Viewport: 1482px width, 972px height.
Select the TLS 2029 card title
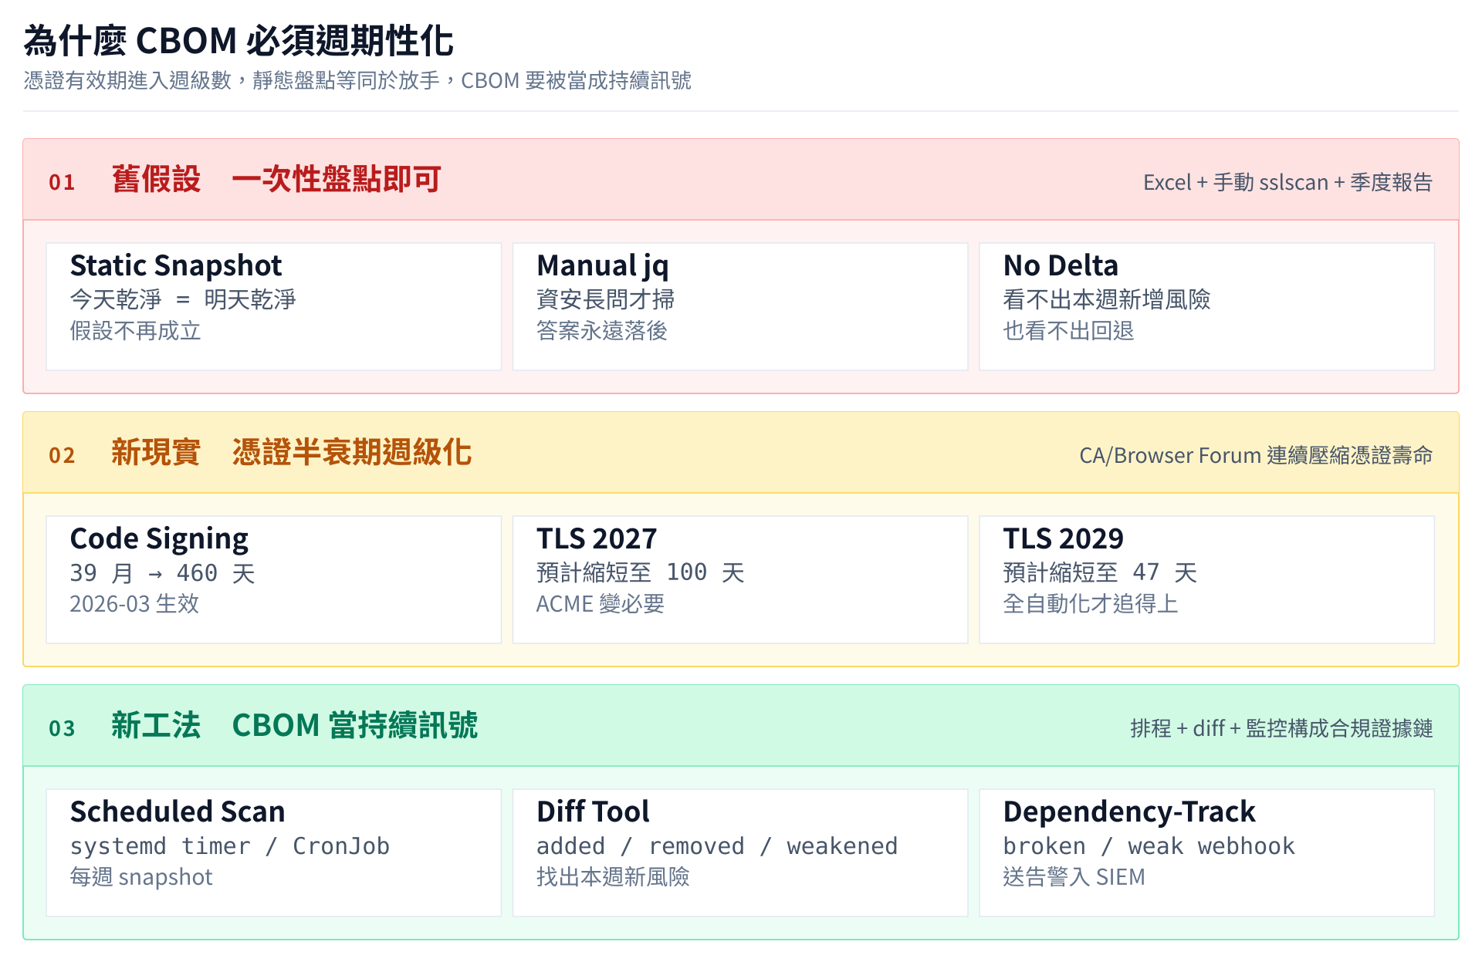[x=1063, y=538]
